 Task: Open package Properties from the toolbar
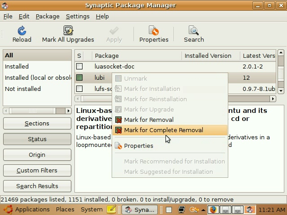coord(153,30)
